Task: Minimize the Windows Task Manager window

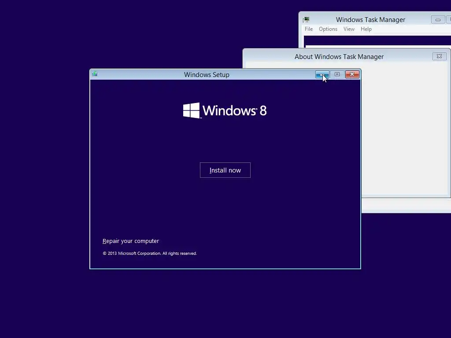Action: [438, 19]
